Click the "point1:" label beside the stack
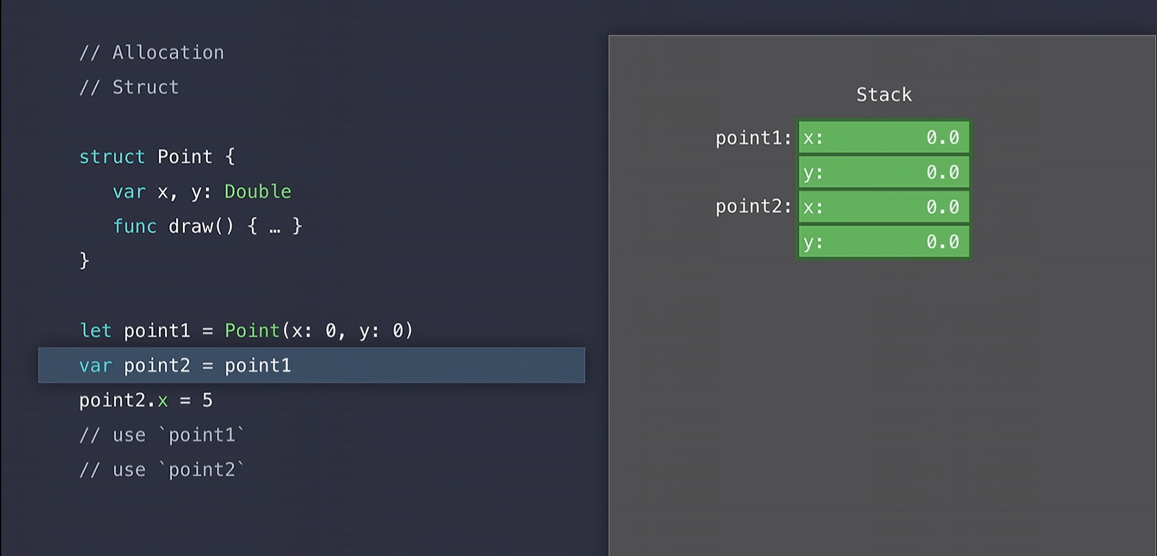1157x556 pixels. click(x=752, y=138)
